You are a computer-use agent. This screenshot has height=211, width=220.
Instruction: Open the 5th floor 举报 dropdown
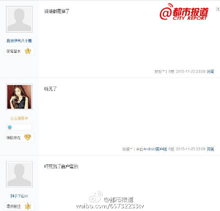tap(159, 71)
